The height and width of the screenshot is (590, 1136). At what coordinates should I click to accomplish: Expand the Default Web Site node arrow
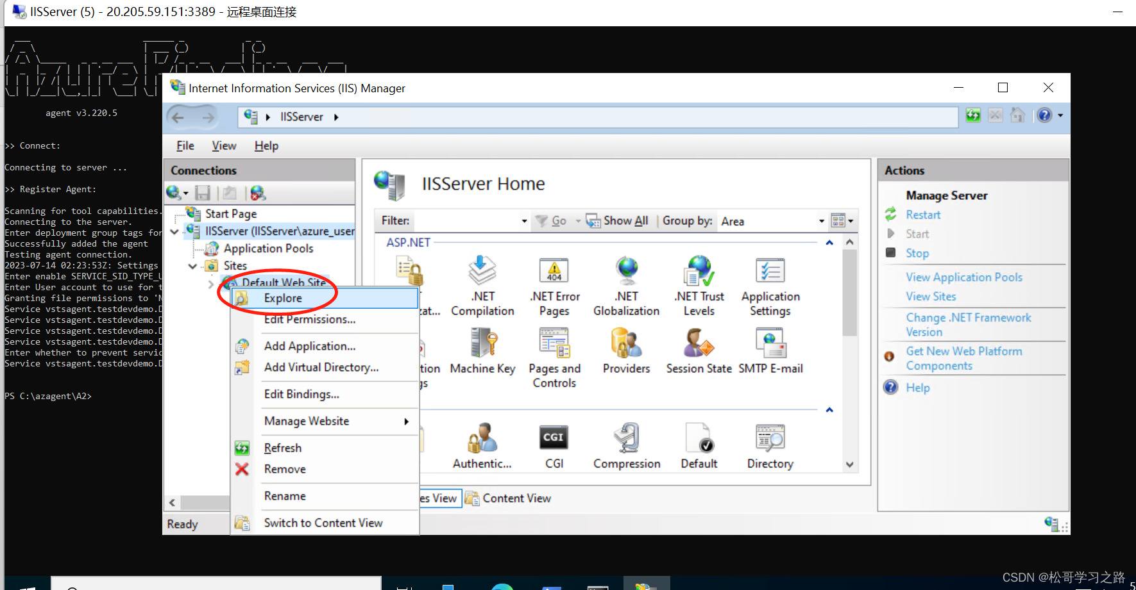(211, 283)
